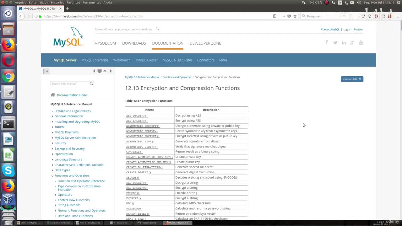Image resolution: width=402 pixels, height=226 pixels.
Task: Click the Register link
Action: coord(359,30)
